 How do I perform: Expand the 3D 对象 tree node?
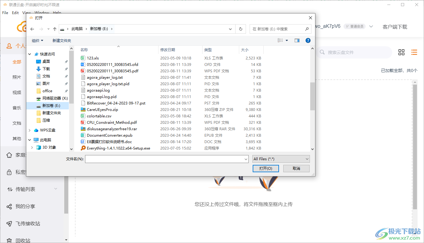pyautogui.click(x=32, y=147)
